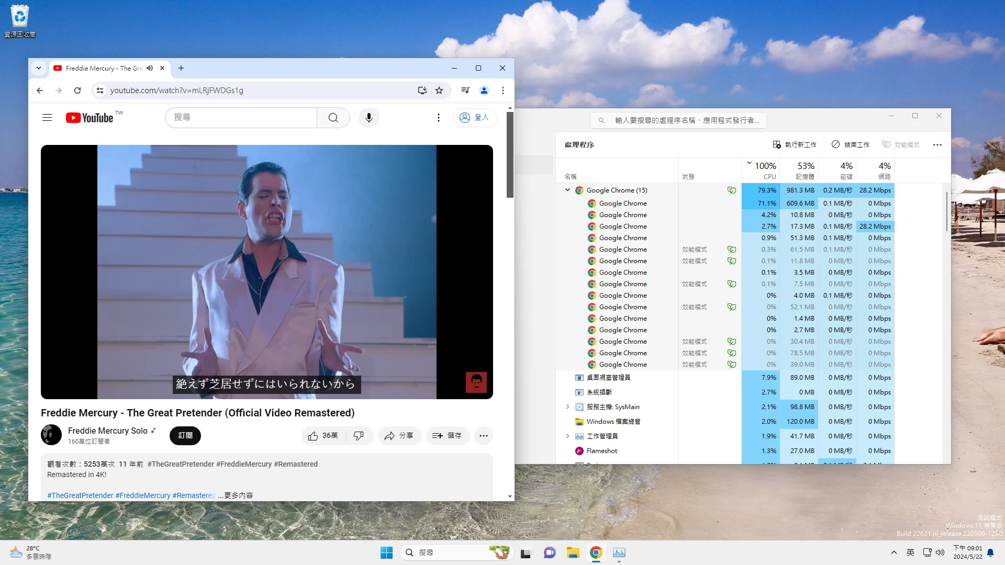Click YouTube voice search microphone icon
This screenshot has width=1005, height=565.
click(368, 118)
